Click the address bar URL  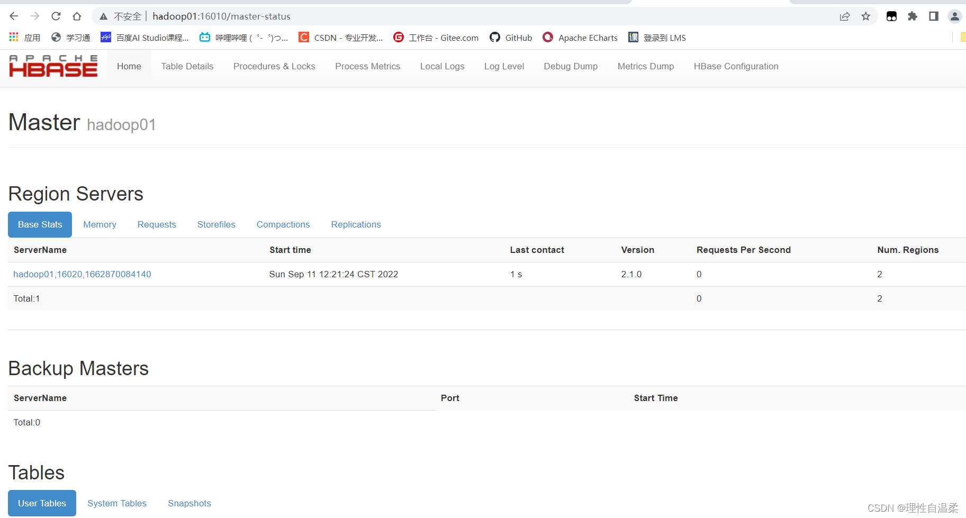221,16
